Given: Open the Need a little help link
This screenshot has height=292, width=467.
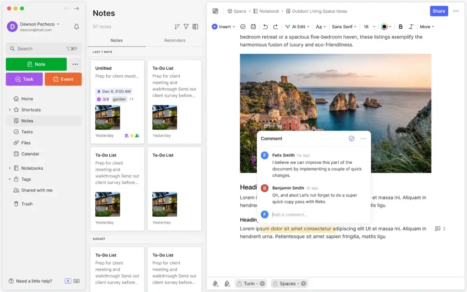Looking at the screenshot, I should tap(31, 281).
